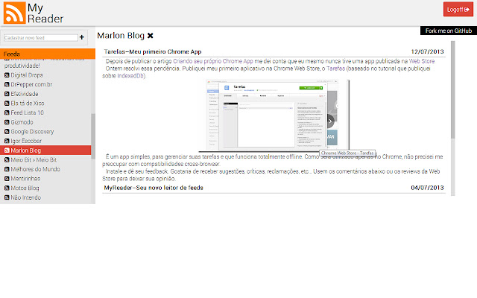Open the Motos Blog feed
This screenshot has height=298, width=477.
pyautogui.click(x=25, y=188)
